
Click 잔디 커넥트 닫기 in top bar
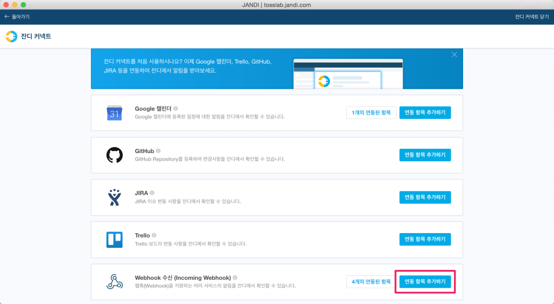(x=532, y=17)
